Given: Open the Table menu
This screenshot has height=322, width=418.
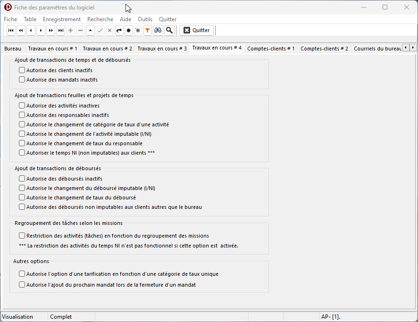Looking at the screenshot, I should [30, 19].
